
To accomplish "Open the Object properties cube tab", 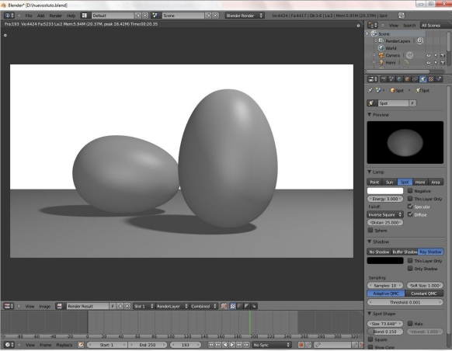I will 407,79.
